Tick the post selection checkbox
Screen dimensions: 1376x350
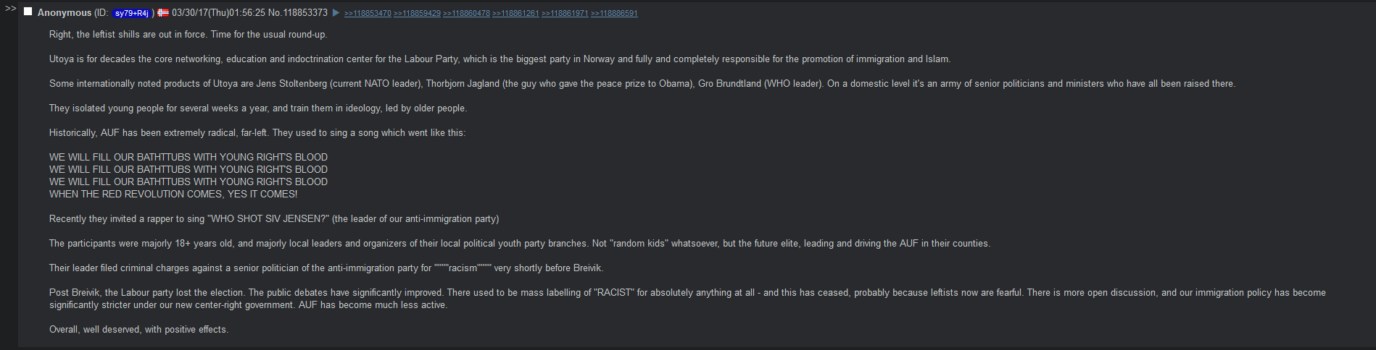tap(28, 12)
